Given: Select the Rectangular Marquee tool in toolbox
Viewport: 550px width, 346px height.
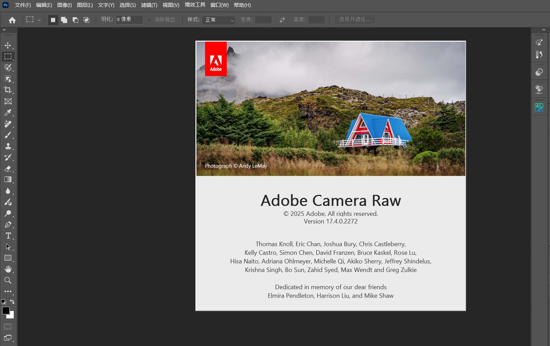Looking at the screenshot, I should [8, 56].
